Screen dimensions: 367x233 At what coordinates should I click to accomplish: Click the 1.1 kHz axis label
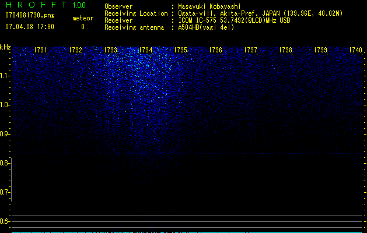pyautogui.click(x=5, y=76)
